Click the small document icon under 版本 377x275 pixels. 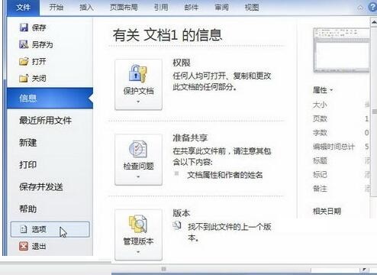pyautogui.click(x=177, y=225)
